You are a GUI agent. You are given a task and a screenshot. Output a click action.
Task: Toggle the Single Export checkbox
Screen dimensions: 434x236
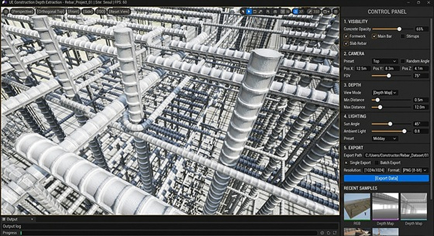[x=346, y=162]
